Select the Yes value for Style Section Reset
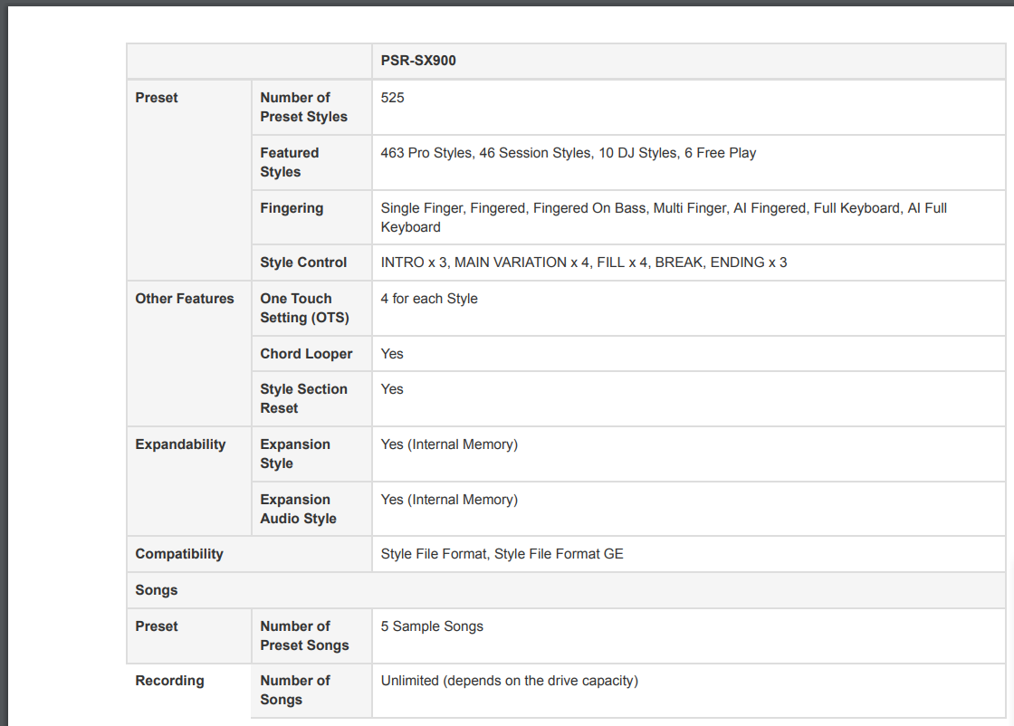Screen dimensions: 1014x726 coord(392,389)
